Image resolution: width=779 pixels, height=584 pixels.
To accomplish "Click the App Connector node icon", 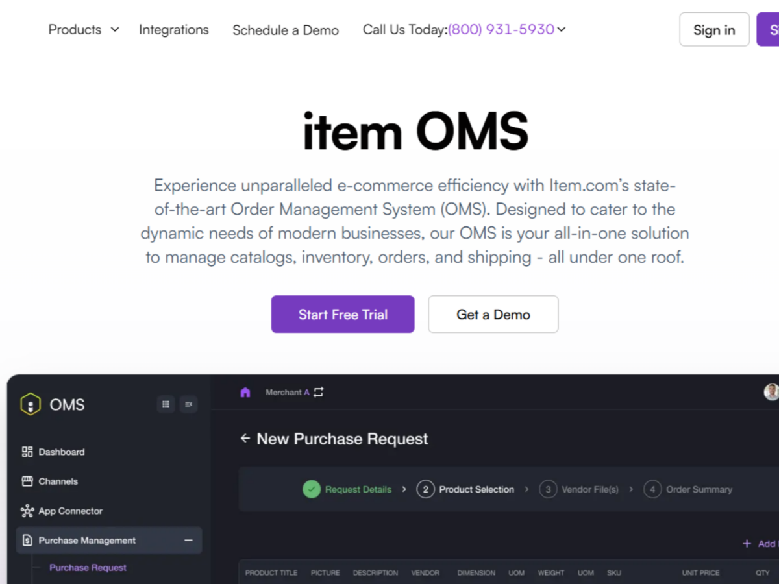I will click(27, 511).
